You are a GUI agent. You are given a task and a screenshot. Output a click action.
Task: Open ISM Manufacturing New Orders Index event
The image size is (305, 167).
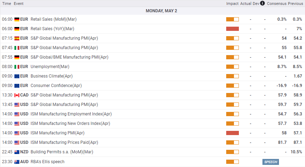(x=70, y=123)
